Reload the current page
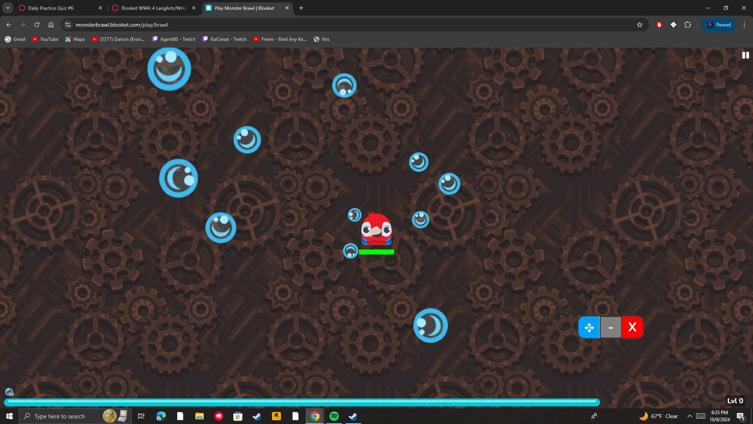 tap(37, 25)
